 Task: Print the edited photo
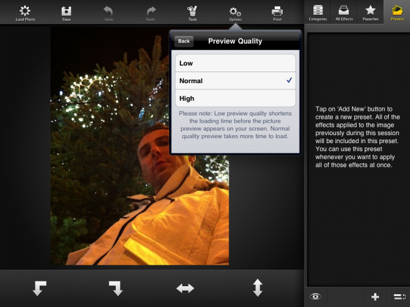[x=277, y=12]
